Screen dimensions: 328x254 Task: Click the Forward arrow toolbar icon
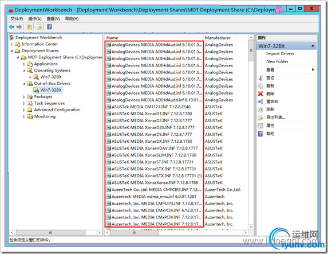[x=19, y=27]
